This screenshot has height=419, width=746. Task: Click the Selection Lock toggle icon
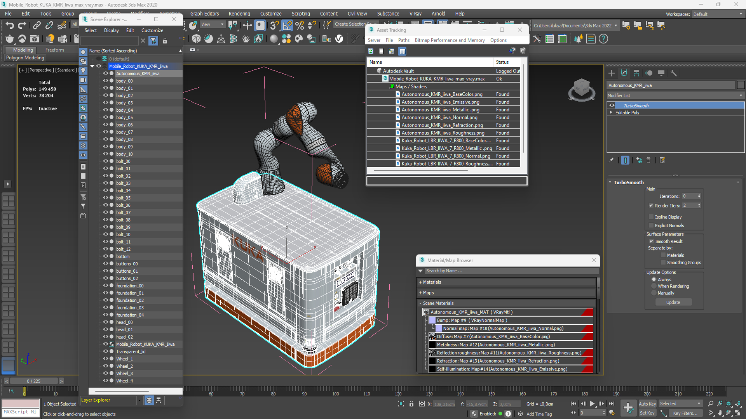[x=411, y=404]
